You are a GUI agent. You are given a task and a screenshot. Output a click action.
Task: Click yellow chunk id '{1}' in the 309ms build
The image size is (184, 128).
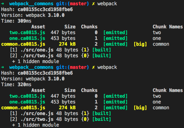pos(85,50)
